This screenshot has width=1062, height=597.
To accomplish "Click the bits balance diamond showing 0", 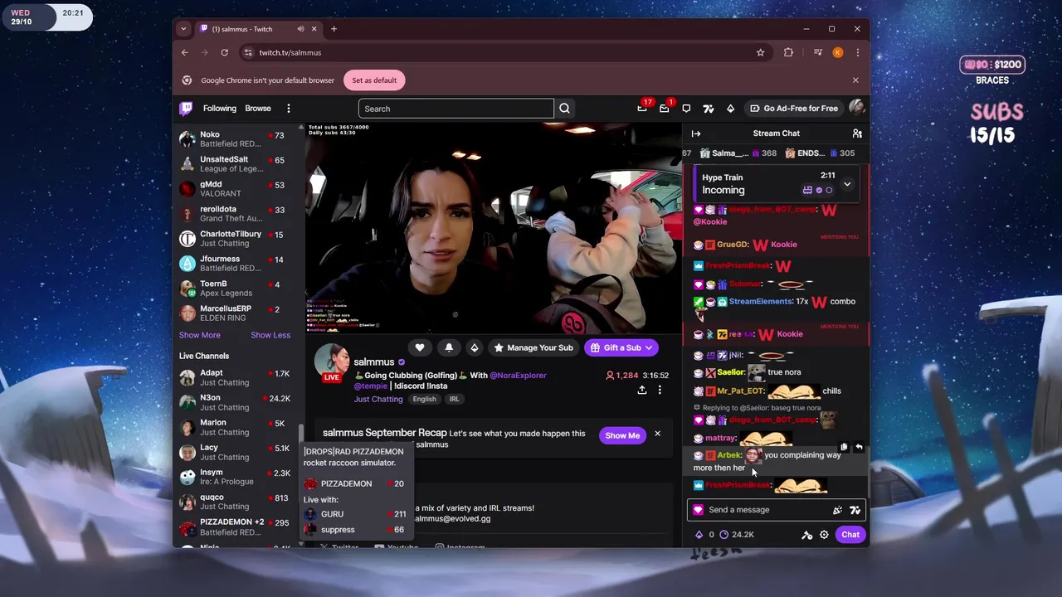I will 704,535.
